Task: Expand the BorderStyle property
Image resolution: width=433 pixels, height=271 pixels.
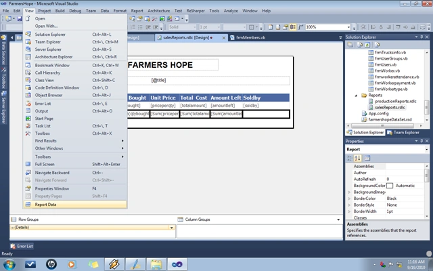Action: 349,205
